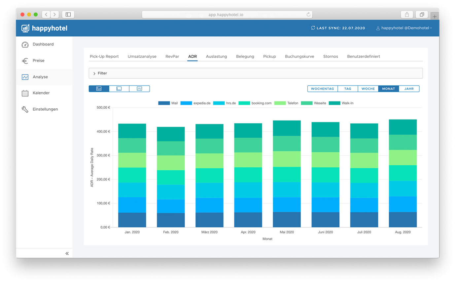Open the Auslastung tab

(216, 56)
